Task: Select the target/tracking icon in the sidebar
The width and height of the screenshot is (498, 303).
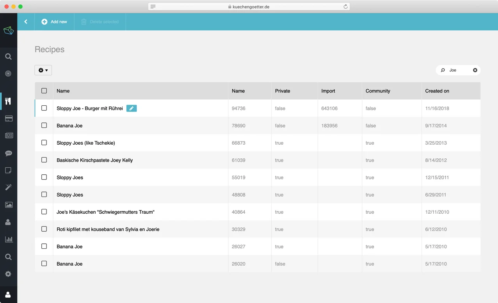Action: (9, 73)
